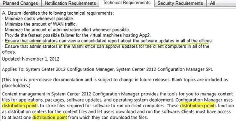
Task: Click the 'Applies To: System Center 2012' line
Action: (x=107, y=69)
